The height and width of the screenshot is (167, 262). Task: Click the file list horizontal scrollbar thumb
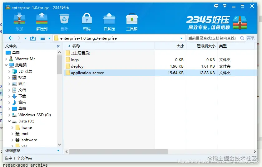point(118,152)
